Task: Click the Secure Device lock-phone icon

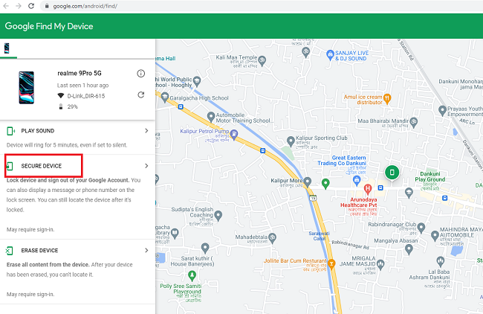Action: point(10,166)
